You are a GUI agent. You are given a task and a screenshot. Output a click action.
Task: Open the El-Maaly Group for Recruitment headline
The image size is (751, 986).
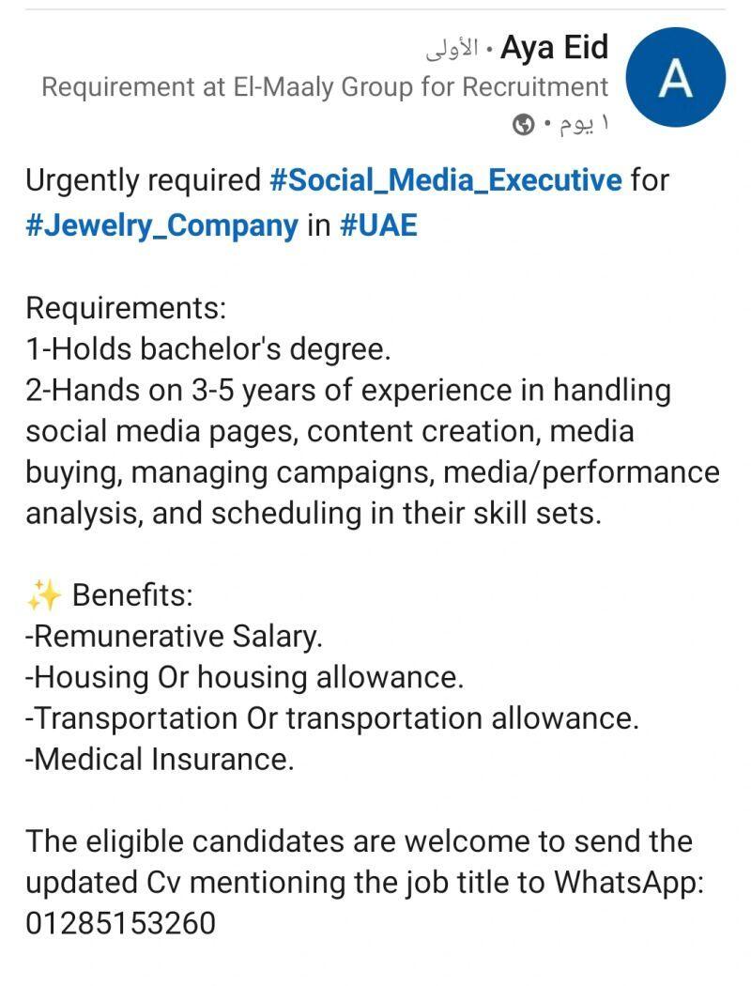point(325,86)
